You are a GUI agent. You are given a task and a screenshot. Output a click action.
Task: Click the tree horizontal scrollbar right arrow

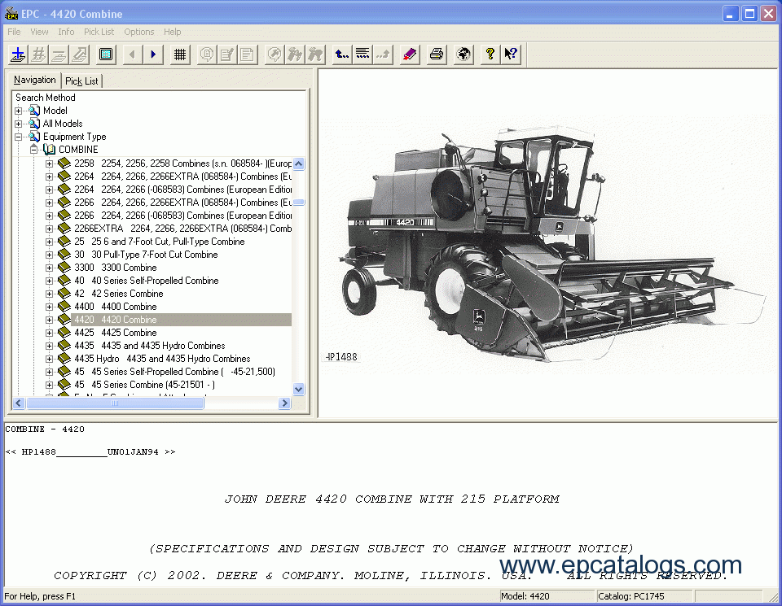(285, 403)
